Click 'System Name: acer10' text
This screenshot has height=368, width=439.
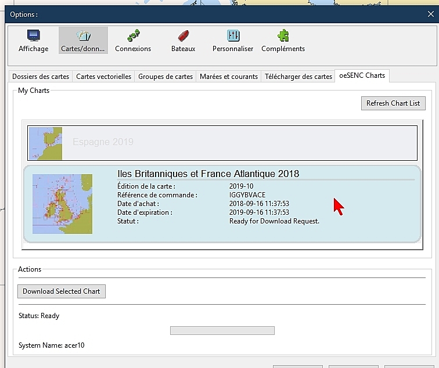click(51, 345)
